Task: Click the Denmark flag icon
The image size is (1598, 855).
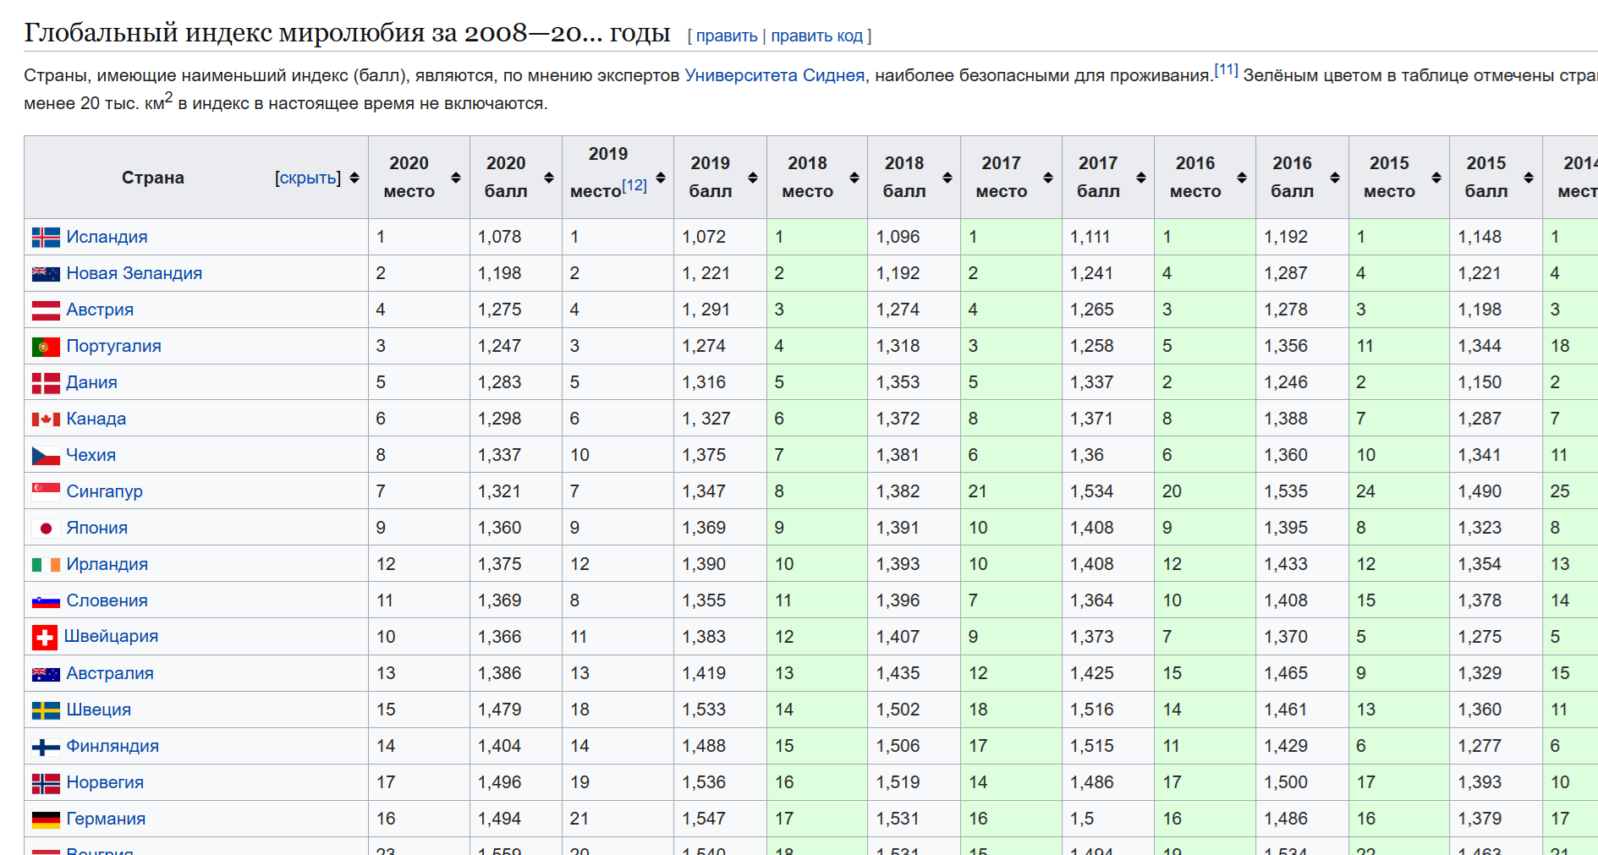Action: [x=46, y=383]
